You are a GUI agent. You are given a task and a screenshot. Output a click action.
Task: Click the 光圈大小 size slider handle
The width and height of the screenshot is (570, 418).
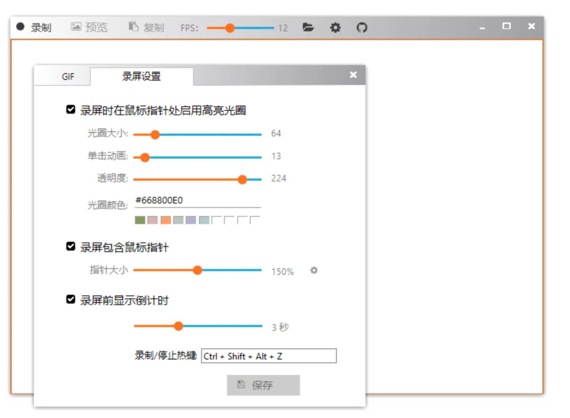[x=156, y=134]
